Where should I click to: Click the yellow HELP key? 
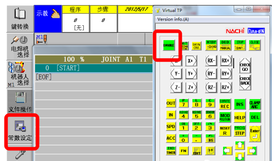(x=240, y=118)
